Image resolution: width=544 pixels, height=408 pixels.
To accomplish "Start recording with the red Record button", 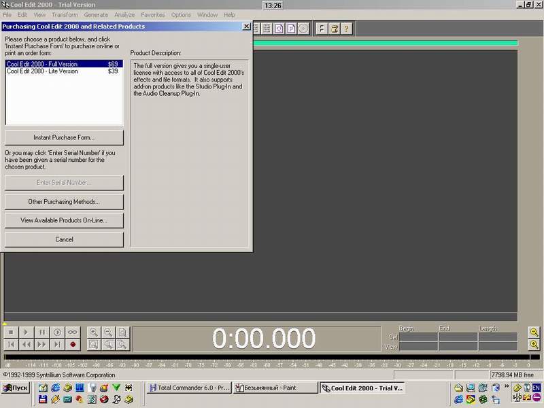I will [73, 345].
